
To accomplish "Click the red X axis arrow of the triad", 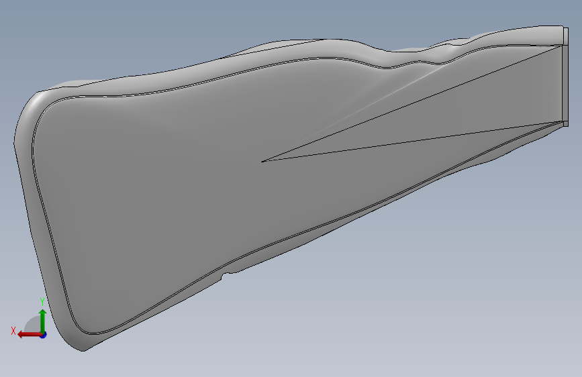I will [30, 335].
